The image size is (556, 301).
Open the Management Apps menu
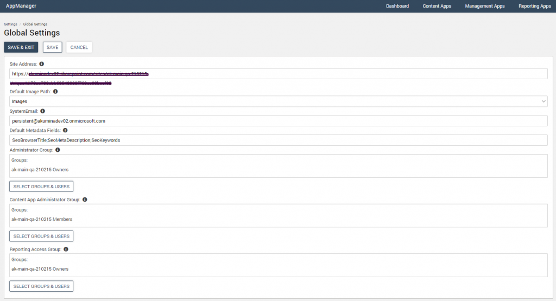tap(484, 7)
